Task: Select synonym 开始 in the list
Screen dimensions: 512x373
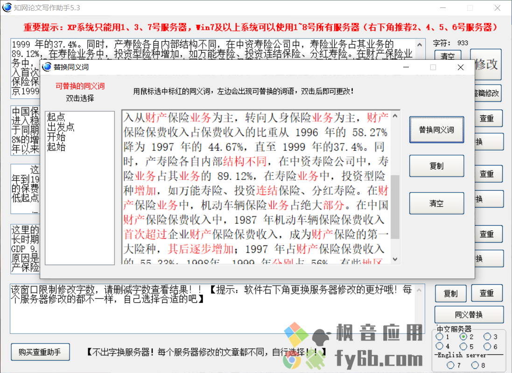Action: point(56,136)
